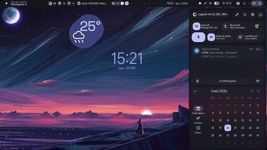Viewport: 267px width, 150px height.
Task: Click the Workspace 4 label in top bar
Action: click(19, 4)
